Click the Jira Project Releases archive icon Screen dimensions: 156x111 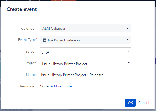44,40
